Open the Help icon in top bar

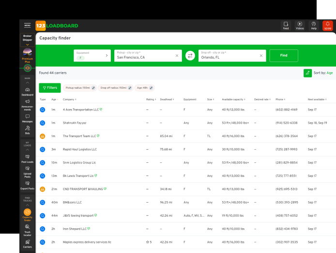[x=314, y=26]
